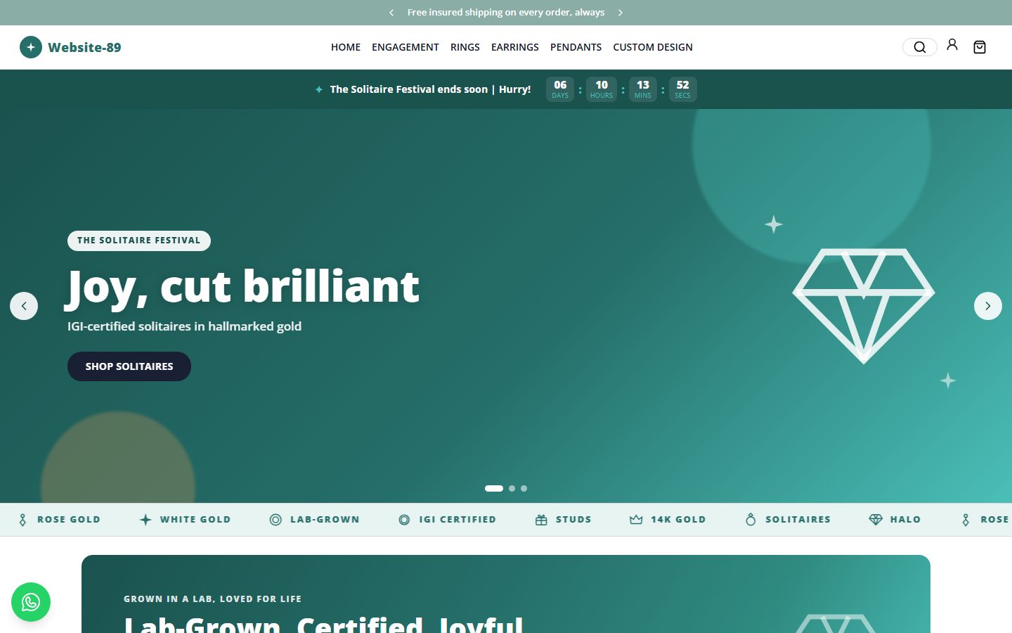Image resolution: width=1012 pixels, height=633 pixels.
Task: Click Grown in a lab, loved for life
Action: (212, 599)
